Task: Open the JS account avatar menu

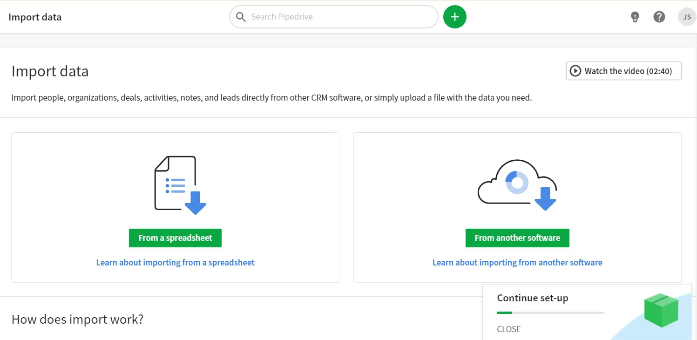Action: point(687,17)
